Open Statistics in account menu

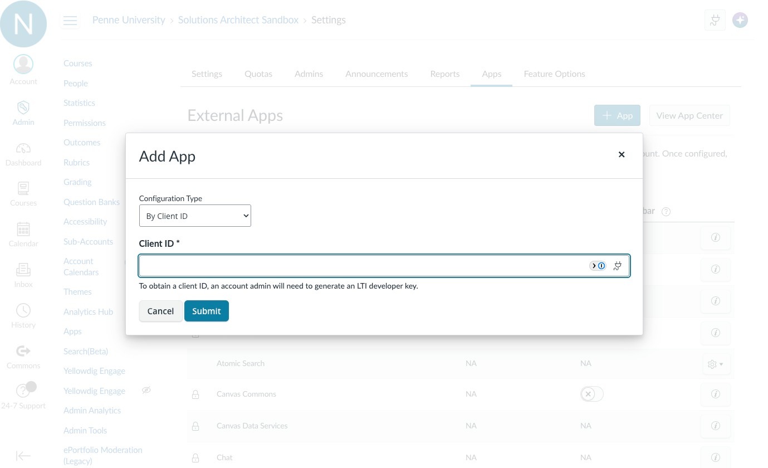pyautogui.click(x=79, y=103)
